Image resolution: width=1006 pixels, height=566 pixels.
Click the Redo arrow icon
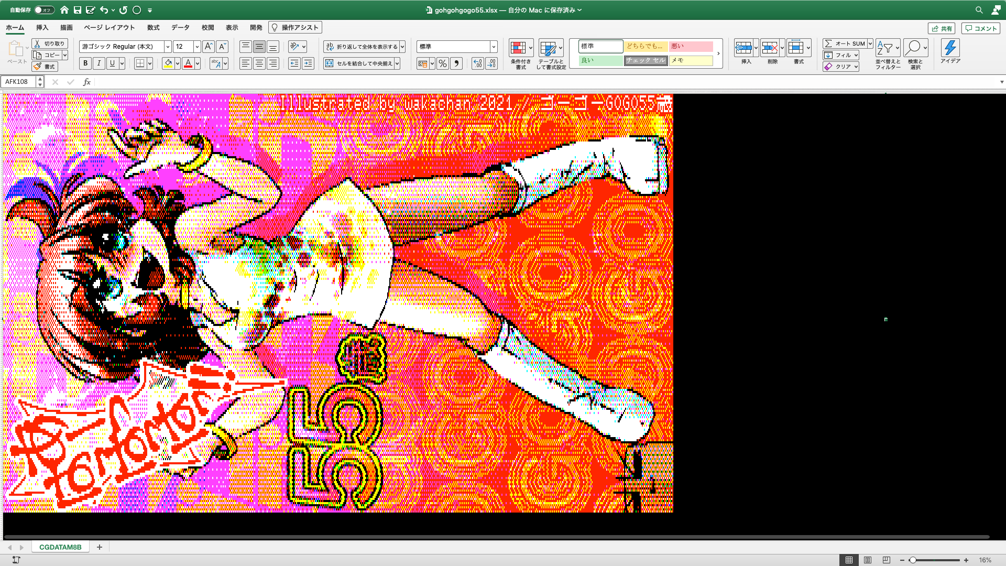coord(123,10)
